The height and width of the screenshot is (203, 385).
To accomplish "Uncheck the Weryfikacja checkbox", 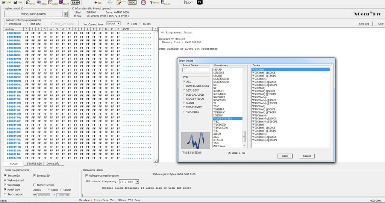I will 5,185.
